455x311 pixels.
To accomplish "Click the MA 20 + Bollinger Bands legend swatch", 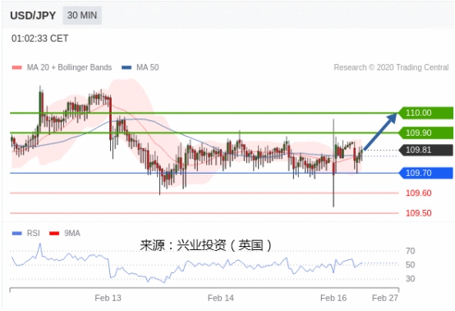I will 16,67.
